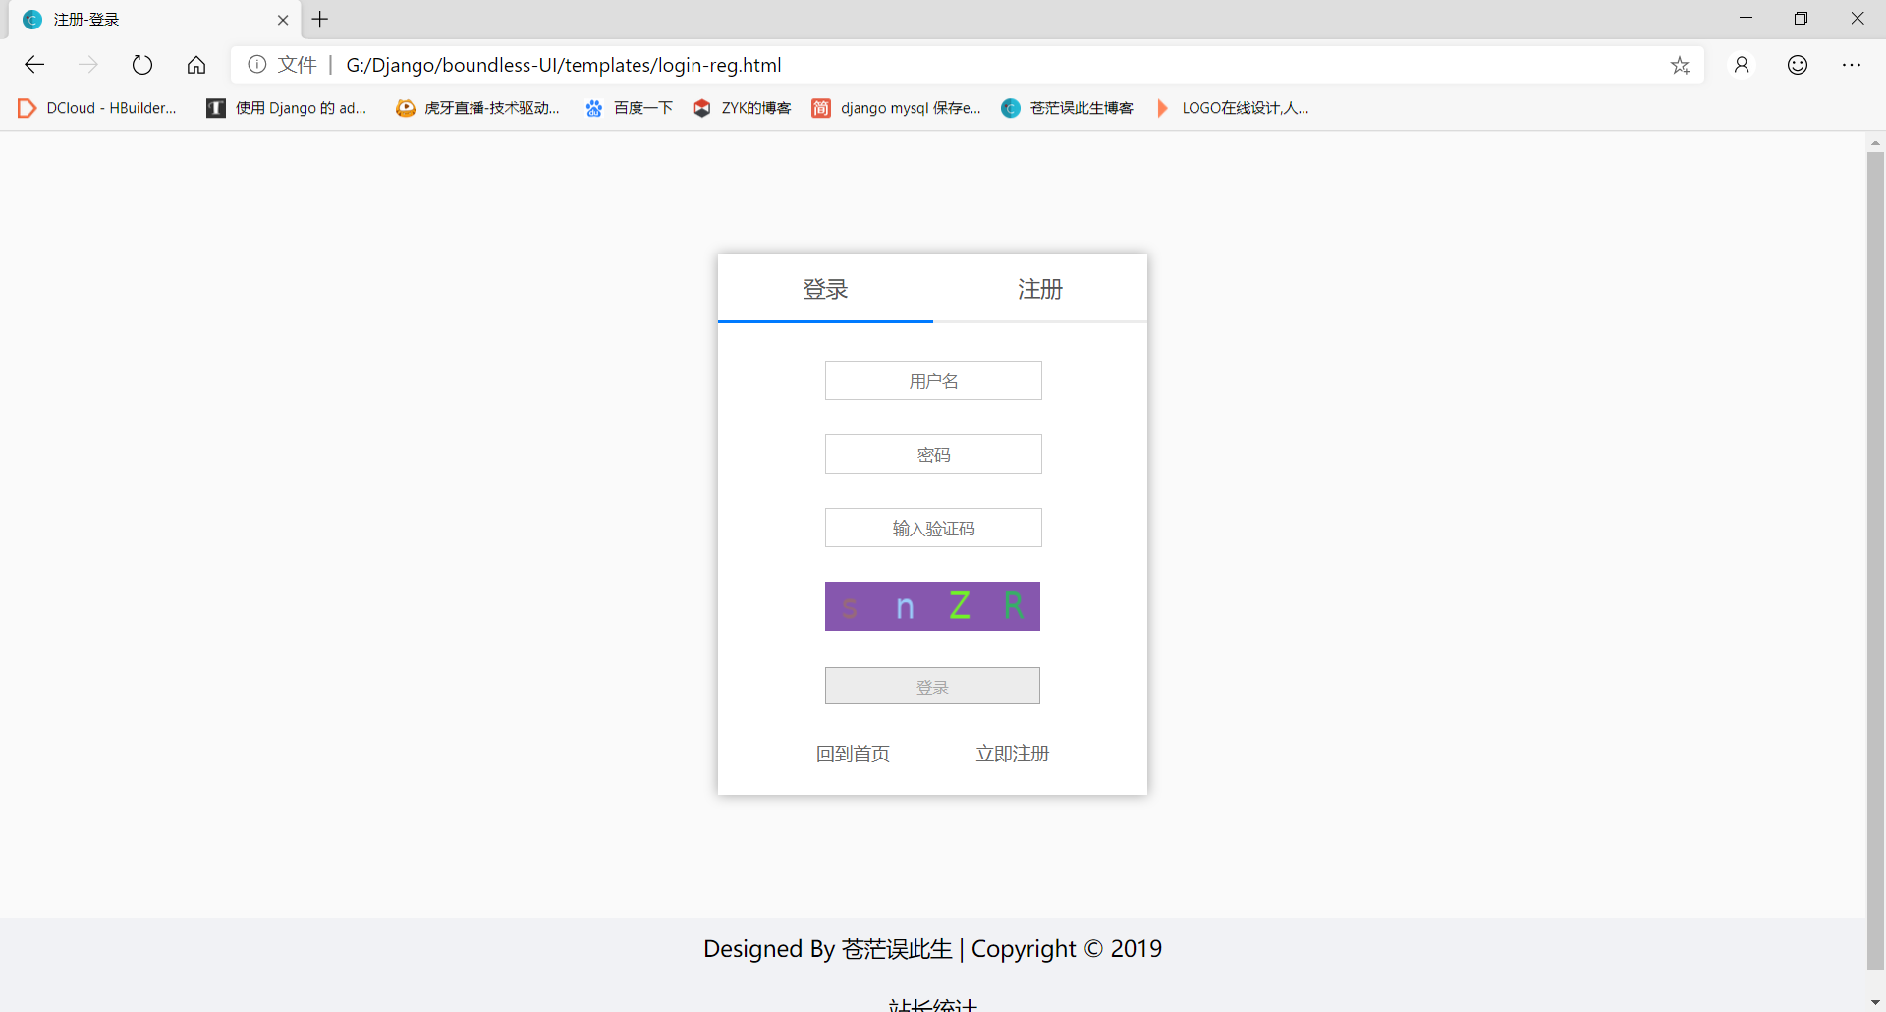Open 虎牙直播-技术驱动 bookmark
This screenshot has height=1012, width=1886.
[x=477, y=108]
